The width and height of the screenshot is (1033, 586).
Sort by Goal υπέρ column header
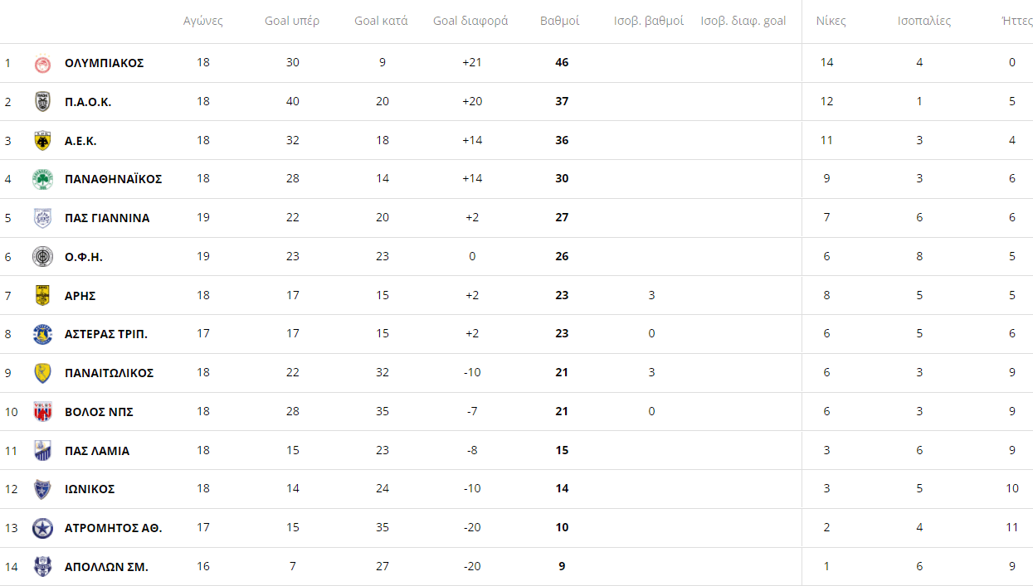pos(292,21)
